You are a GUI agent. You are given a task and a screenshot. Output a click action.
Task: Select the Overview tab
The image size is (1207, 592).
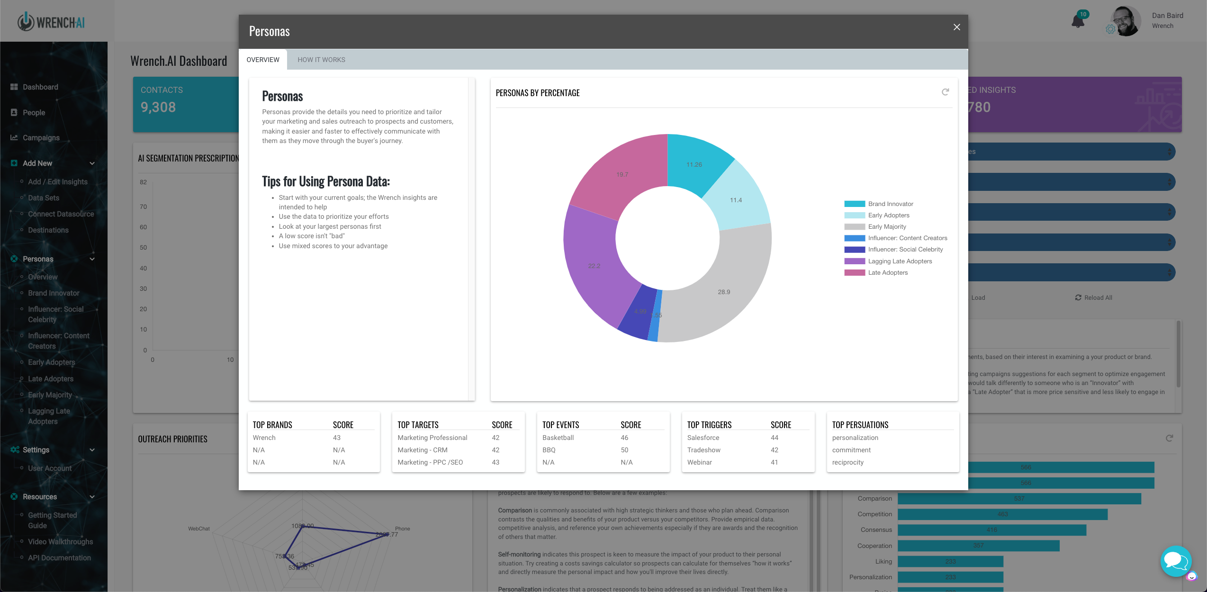point(263,60)
